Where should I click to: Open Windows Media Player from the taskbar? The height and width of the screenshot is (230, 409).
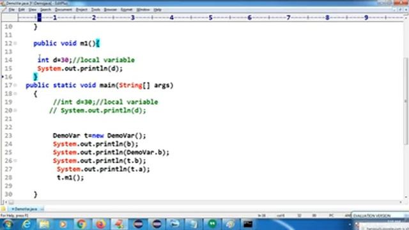tap(63, 224)
